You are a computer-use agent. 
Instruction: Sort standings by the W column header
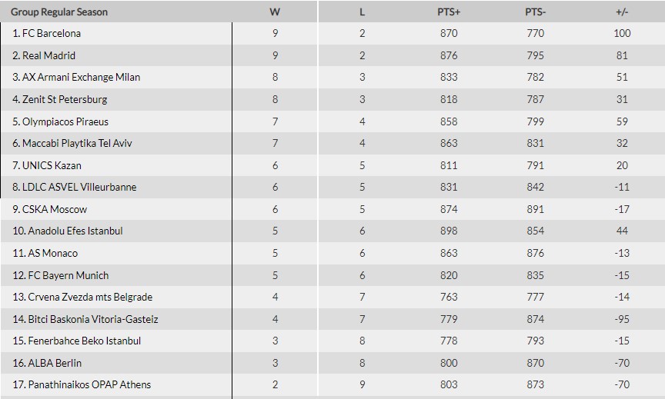pos(275,12)
